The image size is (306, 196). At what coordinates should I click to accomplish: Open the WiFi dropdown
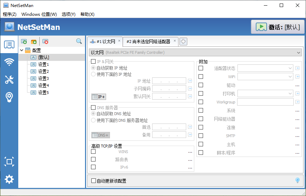point(265,77)
